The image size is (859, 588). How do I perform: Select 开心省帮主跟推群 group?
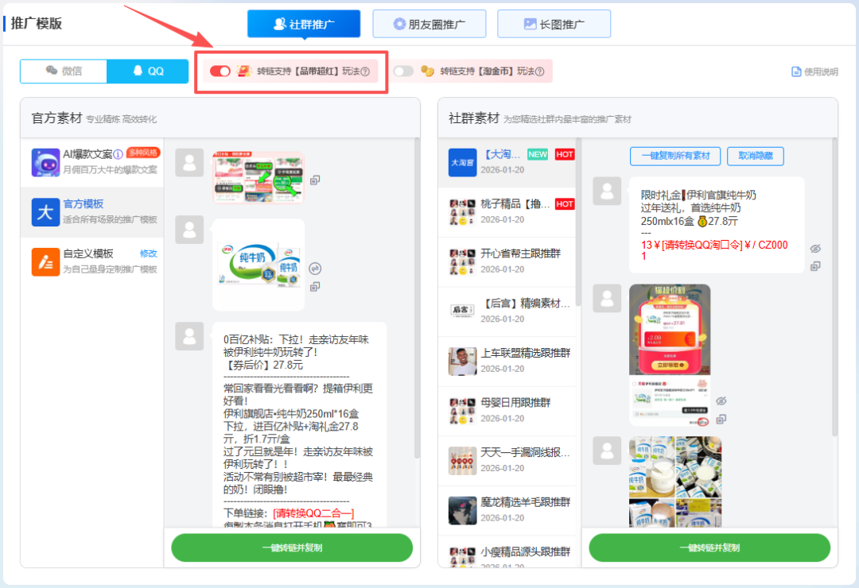507,261
